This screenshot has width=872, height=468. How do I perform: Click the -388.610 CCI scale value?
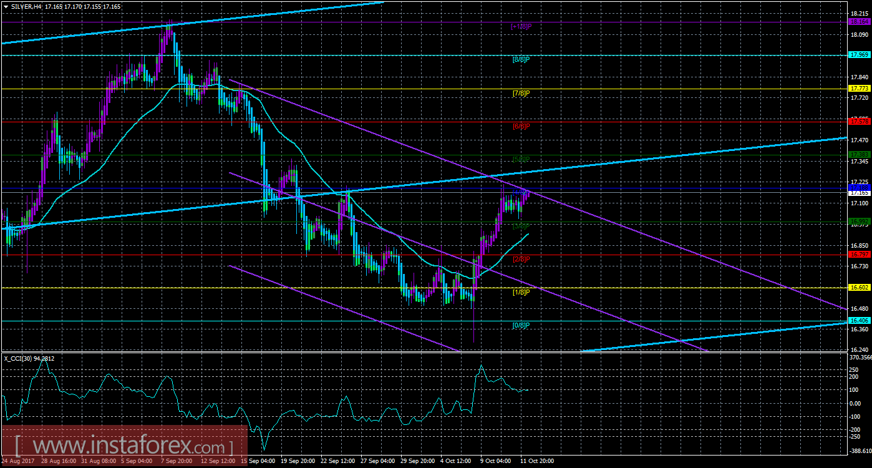860,451
